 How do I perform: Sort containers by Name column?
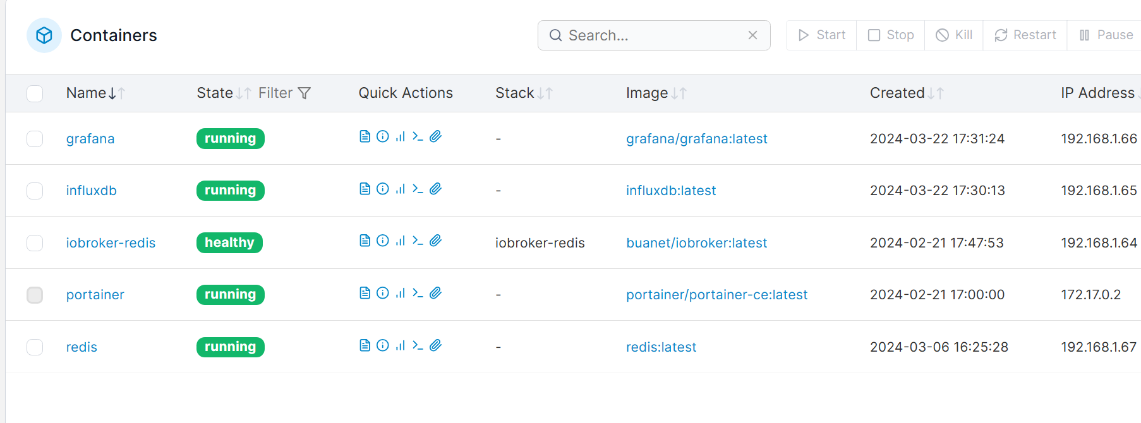(95, 93)
